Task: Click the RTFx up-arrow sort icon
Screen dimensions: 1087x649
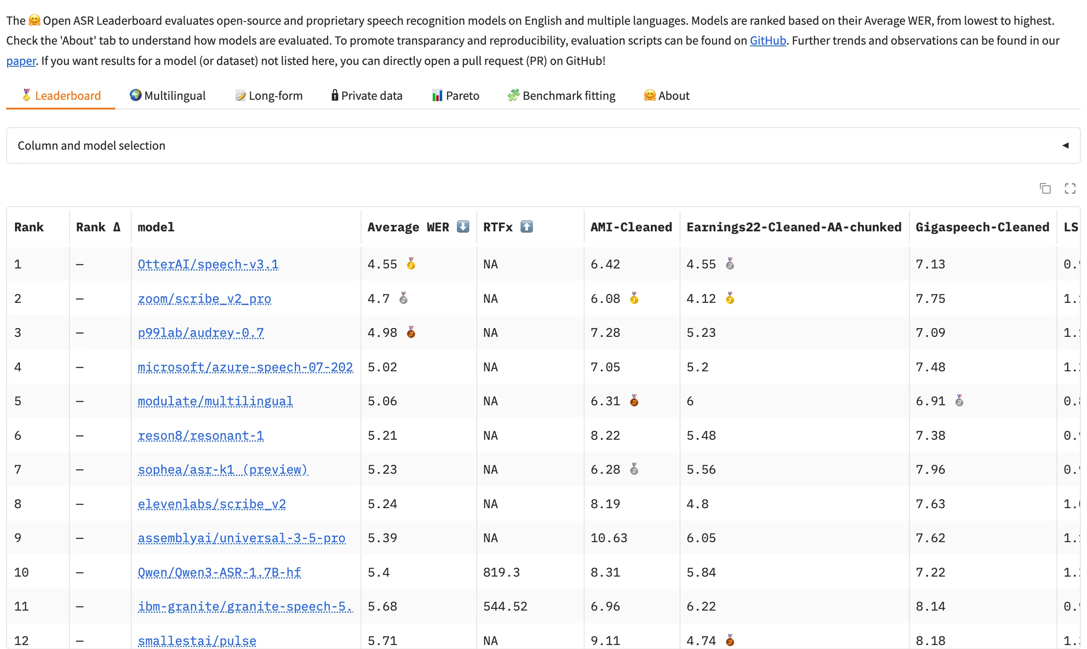Action: click(x=526, y=226)
